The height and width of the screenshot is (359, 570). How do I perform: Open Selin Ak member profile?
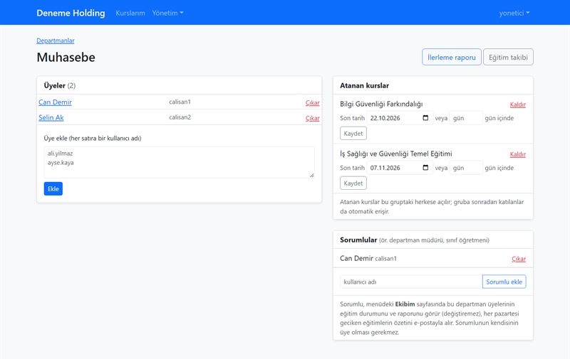(x=51, y=117)
